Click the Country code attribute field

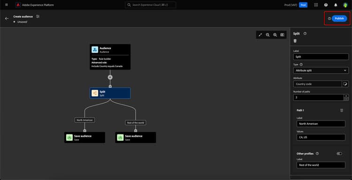(317, 84)
